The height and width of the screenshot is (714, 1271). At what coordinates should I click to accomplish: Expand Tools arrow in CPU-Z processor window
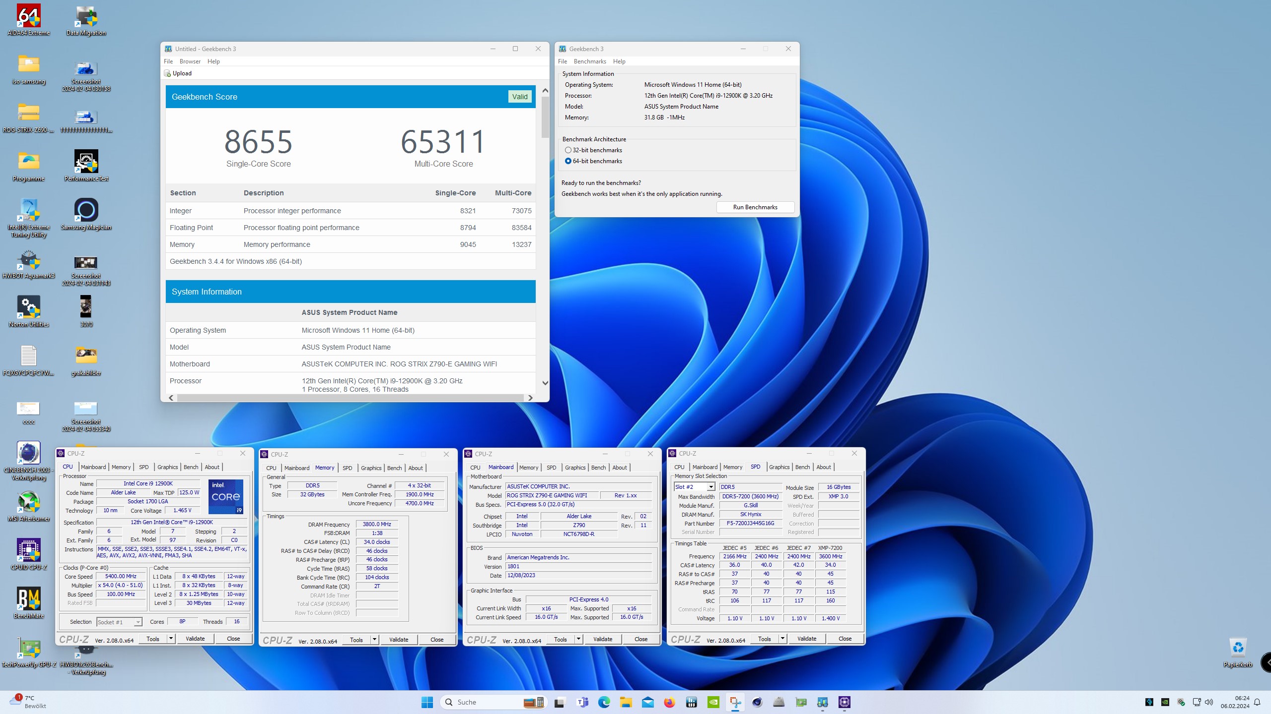171,639
